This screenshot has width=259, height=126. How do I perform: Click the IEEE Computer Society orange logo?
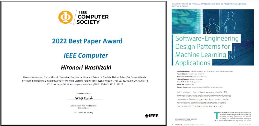[x=66, y=17]
